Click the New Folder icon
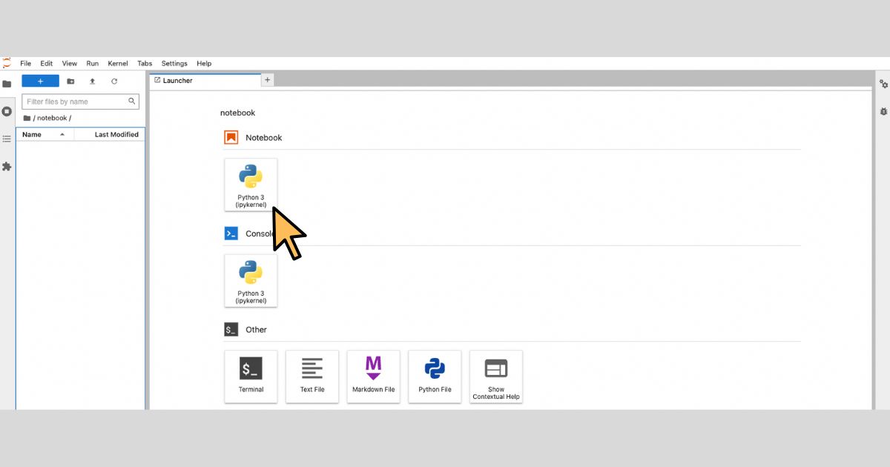 pos(70,82)
